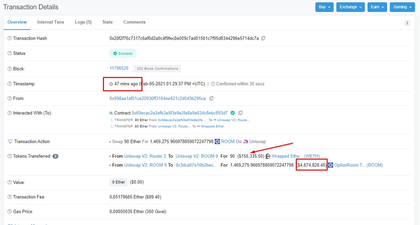Open the Buy dropdown

324,7
